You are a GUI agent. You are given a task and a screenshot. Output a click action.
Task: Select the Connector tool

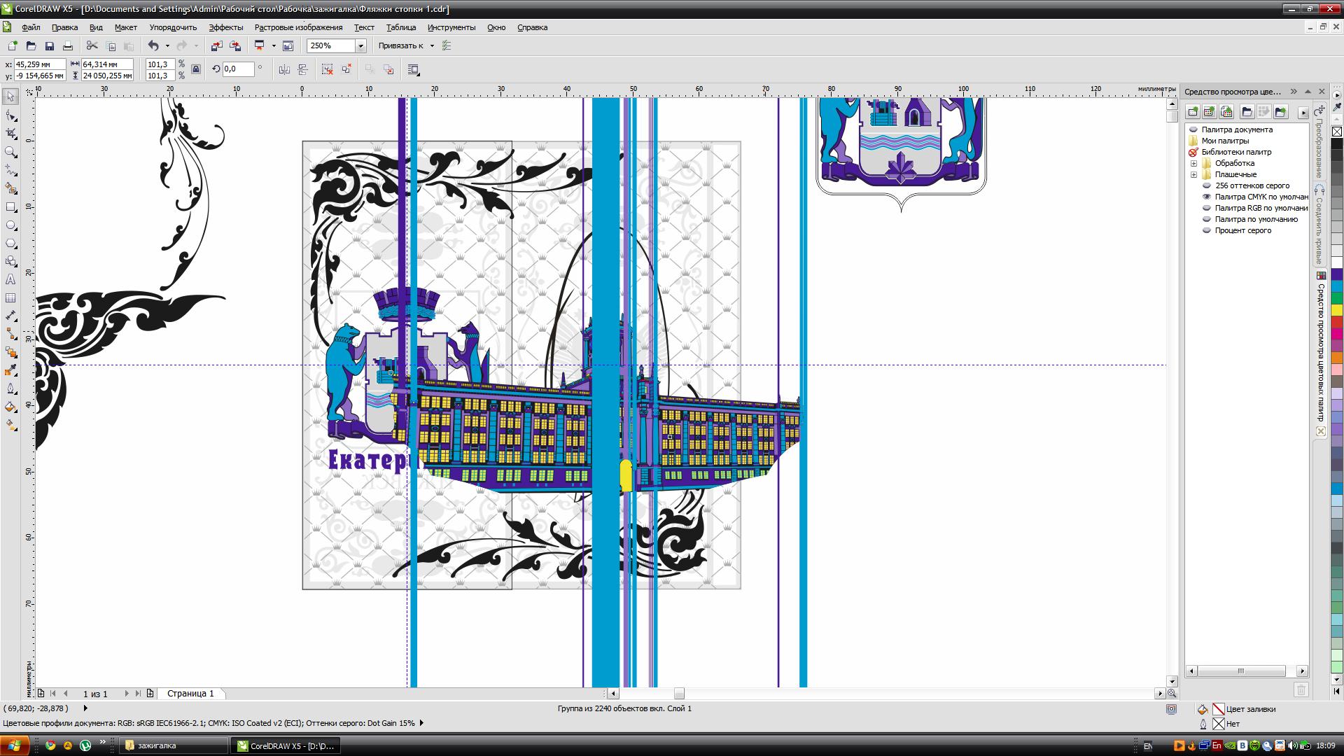[x=10, y=334]
